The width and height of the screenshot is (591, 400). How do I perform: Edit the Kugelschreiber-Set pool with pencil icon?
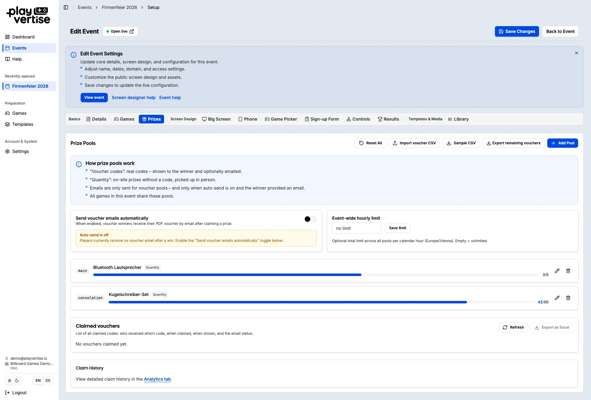557,298
